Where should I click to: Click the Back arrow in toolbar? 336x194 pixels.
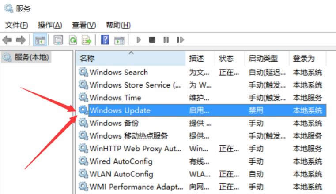[7, 40]
